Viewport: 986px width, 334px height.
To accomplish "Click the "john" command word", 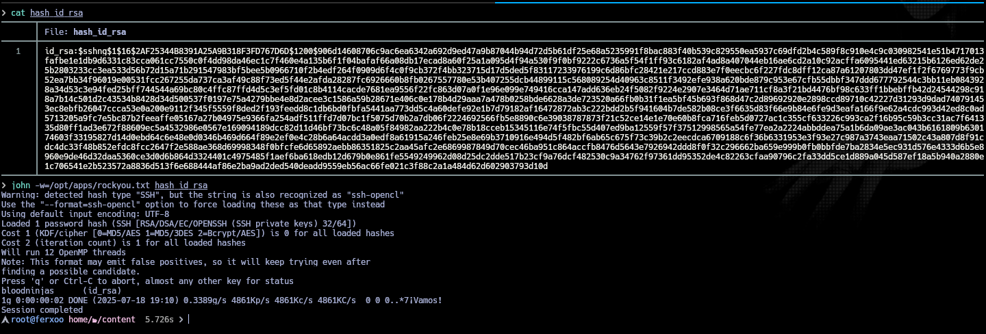I will (21, 185).
